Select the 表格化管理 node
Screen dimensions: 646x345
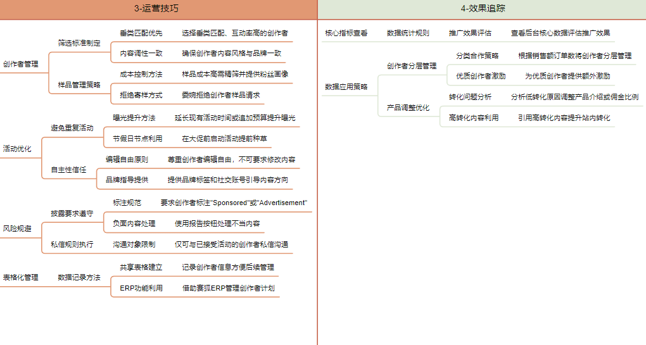(x=21, y=277)
